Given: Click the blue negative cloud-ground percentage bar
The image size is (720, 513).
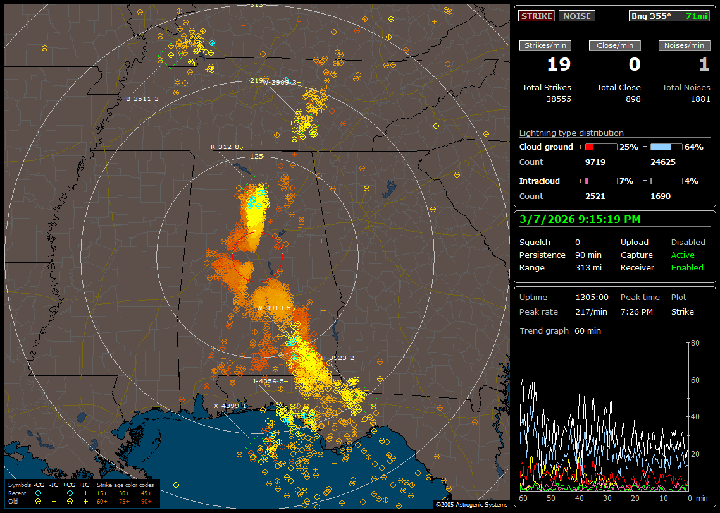Looking at the screenshot, I should (666, 147).
